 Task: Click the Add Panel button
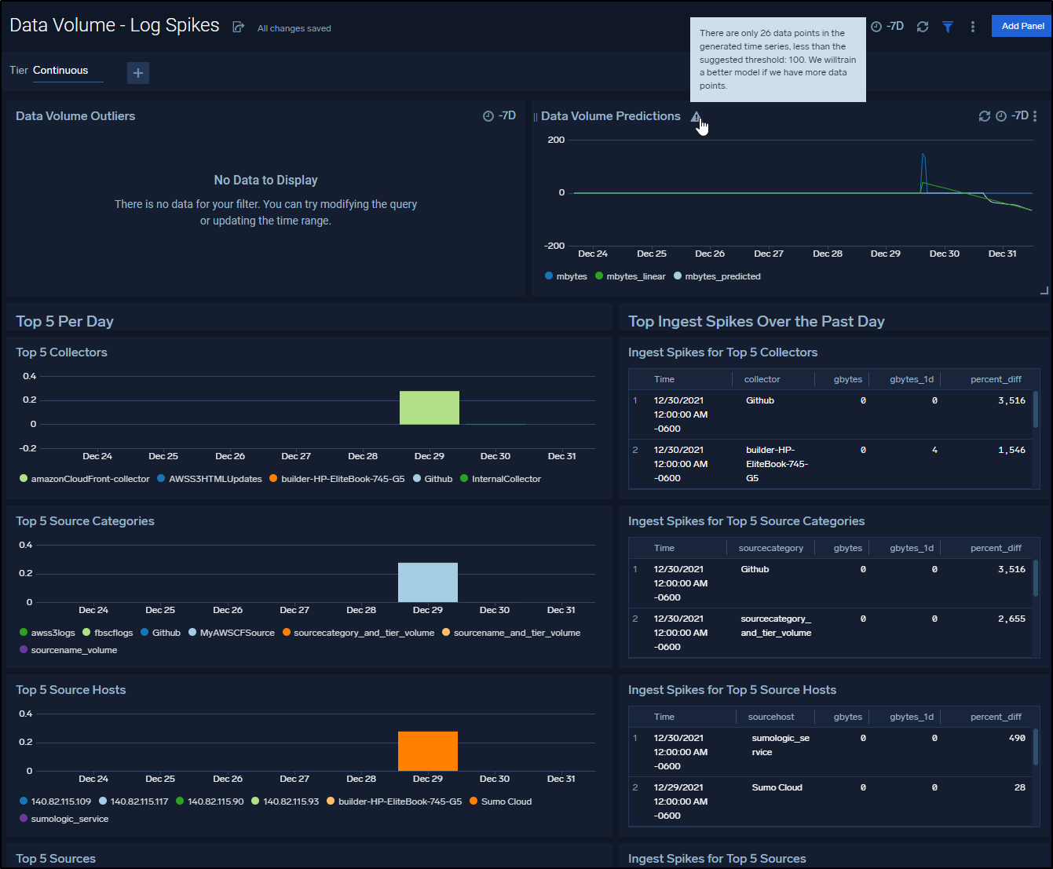[x=1022, y=26]
